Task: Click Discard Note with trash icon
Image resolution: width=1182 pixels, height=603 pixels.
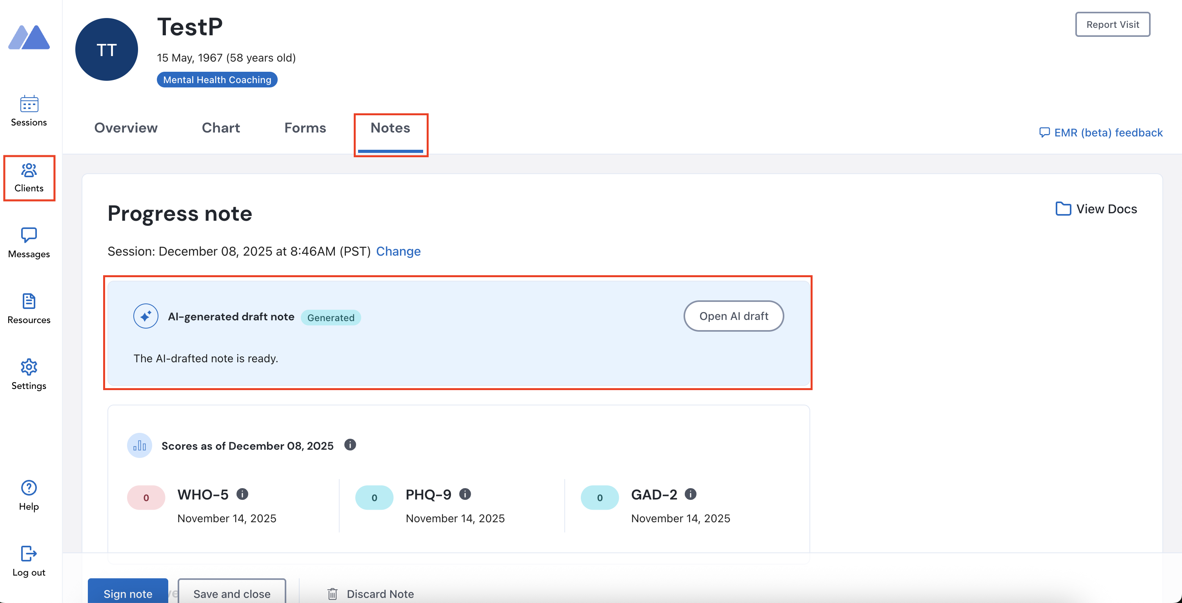Action: pos(370,593)
